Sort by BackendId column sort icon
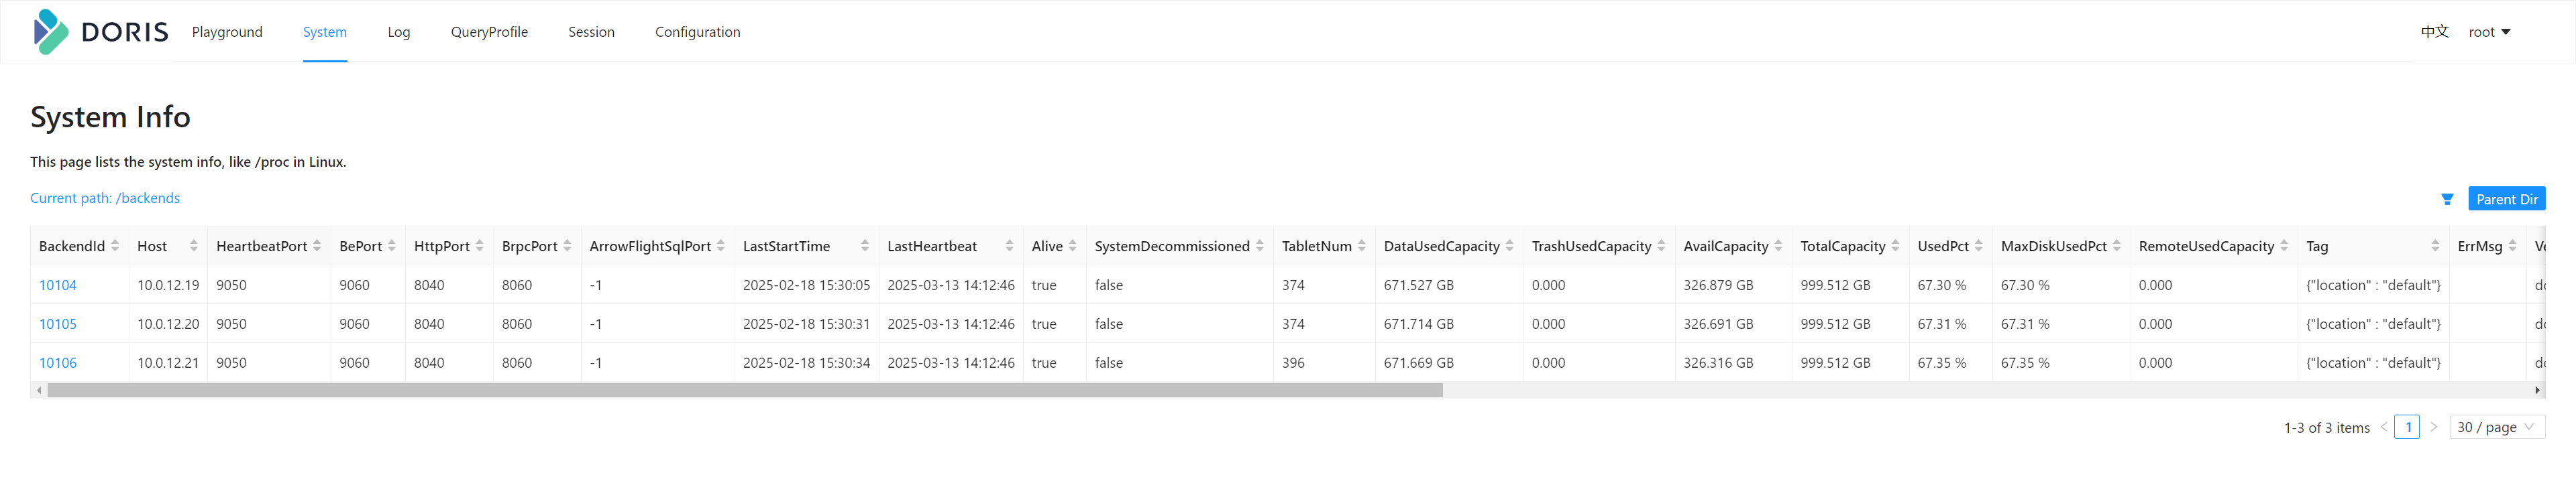The height and width of the screenshot is (487, 2576). tap(115, 247)
